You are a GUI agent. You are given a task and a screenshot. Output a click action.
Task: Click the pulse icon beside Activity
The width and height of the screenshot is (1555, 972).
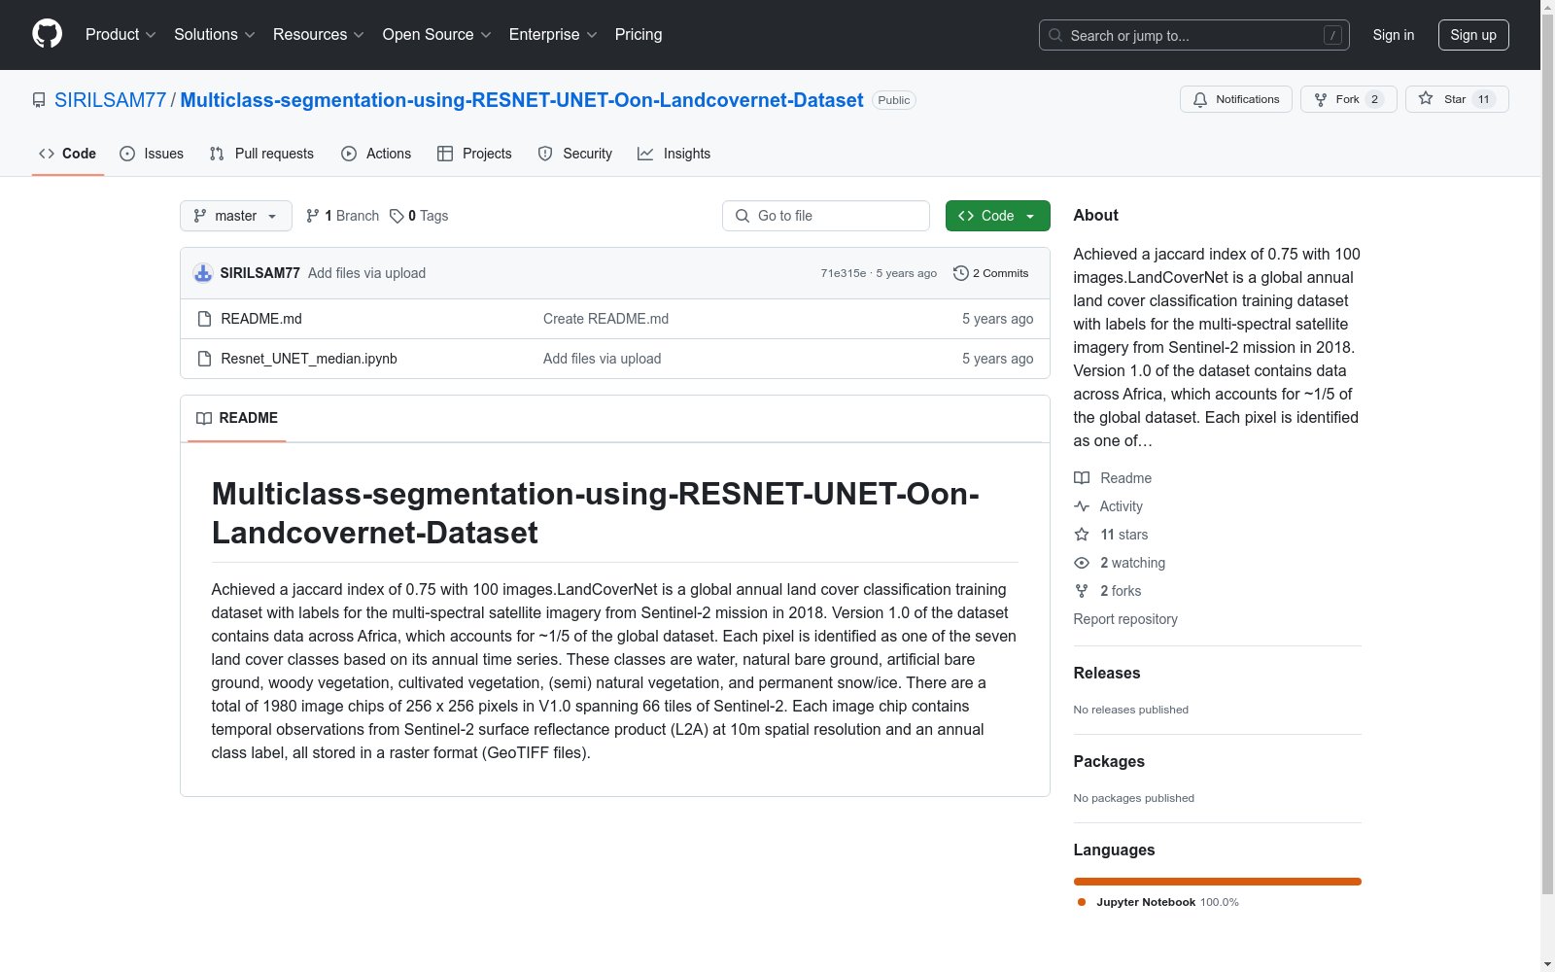pos(1082,506)
